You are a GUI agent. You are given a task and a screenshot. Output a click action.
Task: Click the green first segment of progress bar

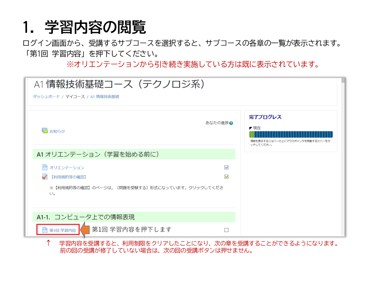coord(252,134)
